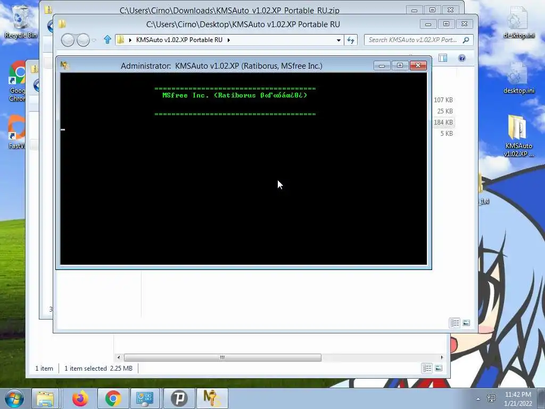Close the Desktop KMSAuto Explorer window
This screenshot has height=409, width=545.
[464, 24]
